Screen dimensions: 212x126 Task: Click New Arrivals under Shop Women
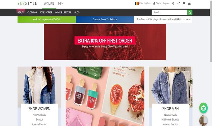(39, 115)
